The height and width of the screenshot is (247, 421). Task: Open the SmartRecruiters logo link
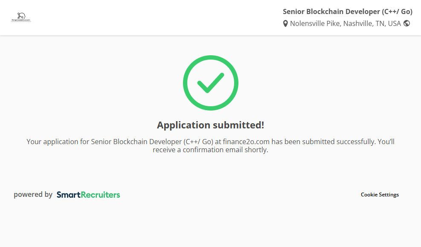[x=88, y=195]
